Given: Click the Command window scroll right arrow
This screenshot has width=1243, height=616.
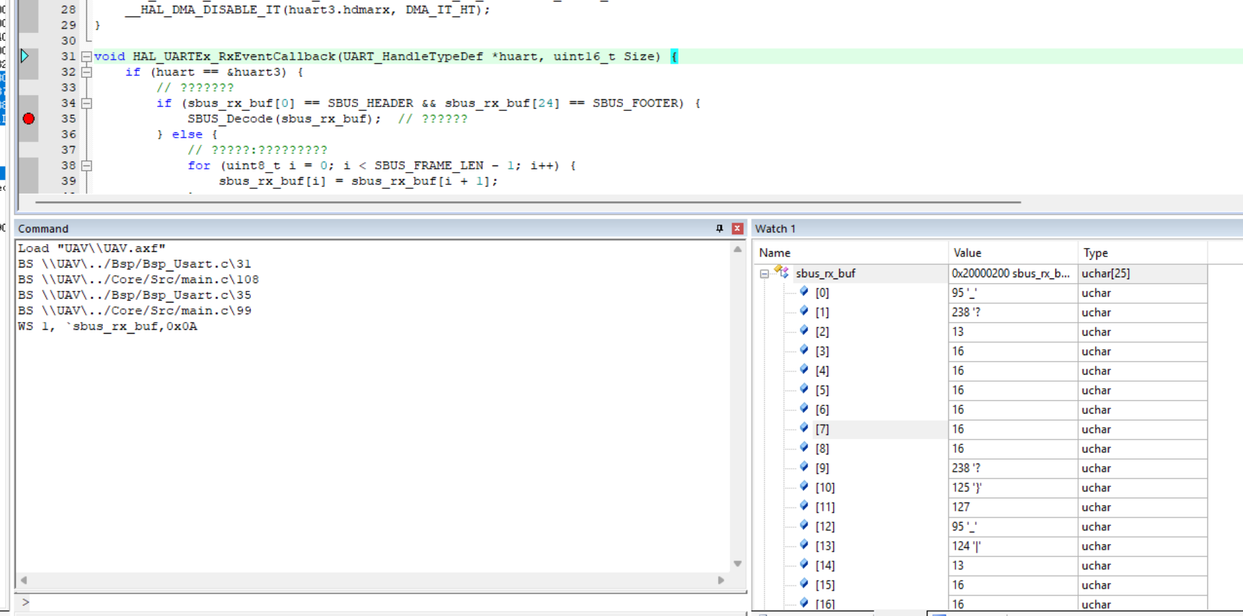Looking at the screenshot, I should coord(721,580).
